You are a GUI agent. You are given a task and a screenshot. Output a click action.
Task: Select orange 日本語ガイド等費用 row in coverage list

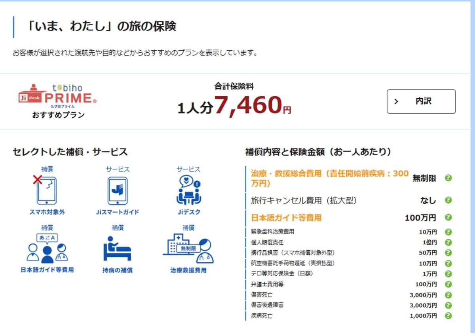click(x=286, y=217)
